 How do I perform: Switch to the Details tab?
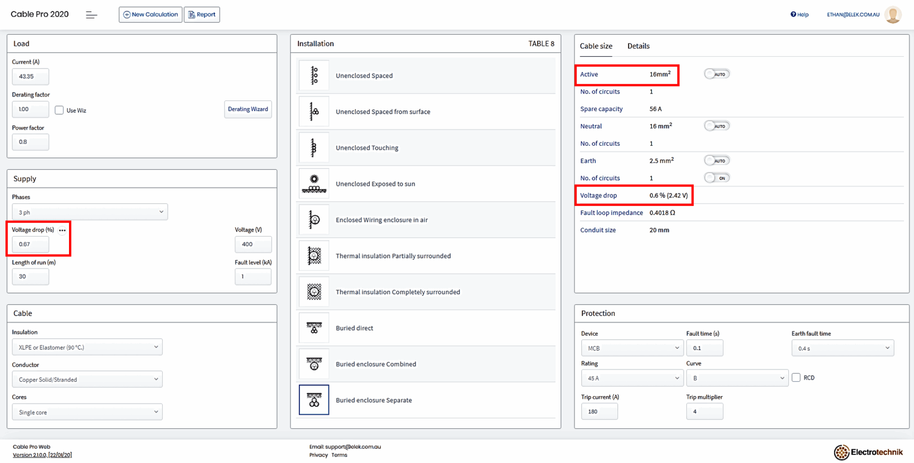[638, 46]
